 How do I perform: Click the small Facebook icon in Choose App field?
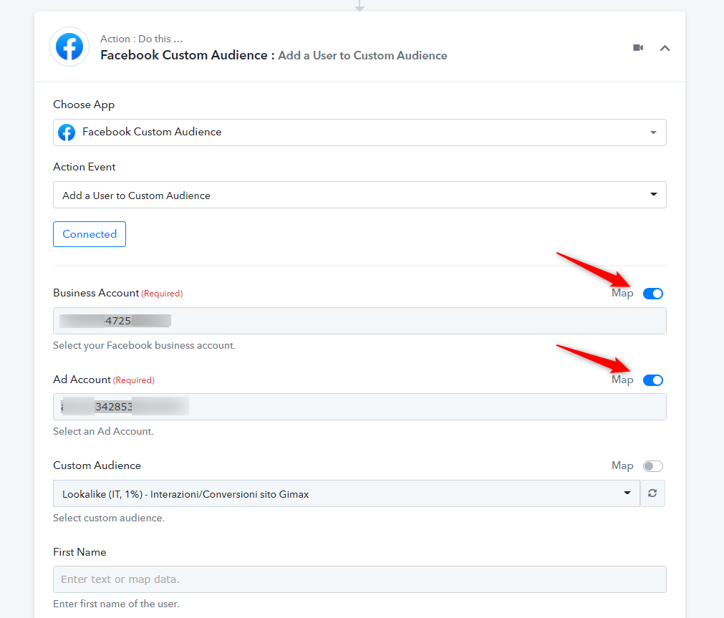67,132
